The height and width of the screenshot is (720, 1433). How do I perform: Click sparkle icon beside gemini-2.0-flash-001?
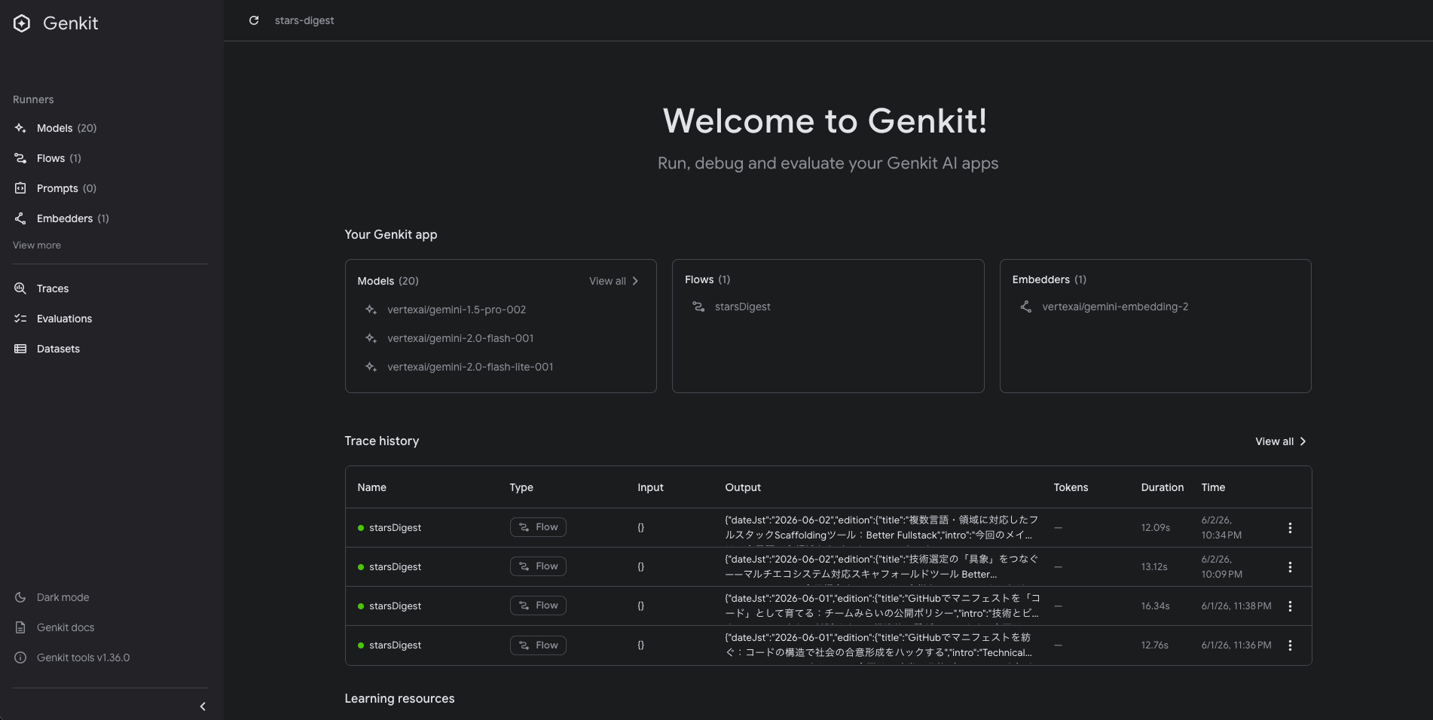pyautogui.click(x=371, y=338)
